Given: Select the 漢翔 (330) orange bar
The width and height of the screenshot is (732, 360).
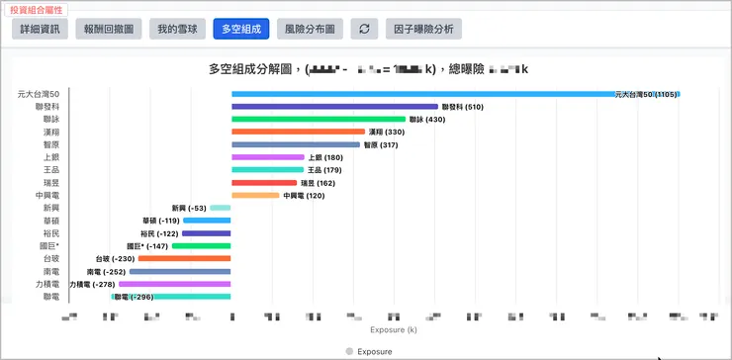Looking at the screenshot, I should coord(299,132).
